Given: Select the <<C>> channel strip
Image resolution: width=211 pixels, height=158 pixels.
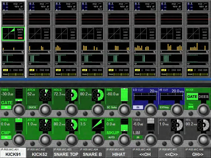Looking at the screenshot, I should click(171, 153).
